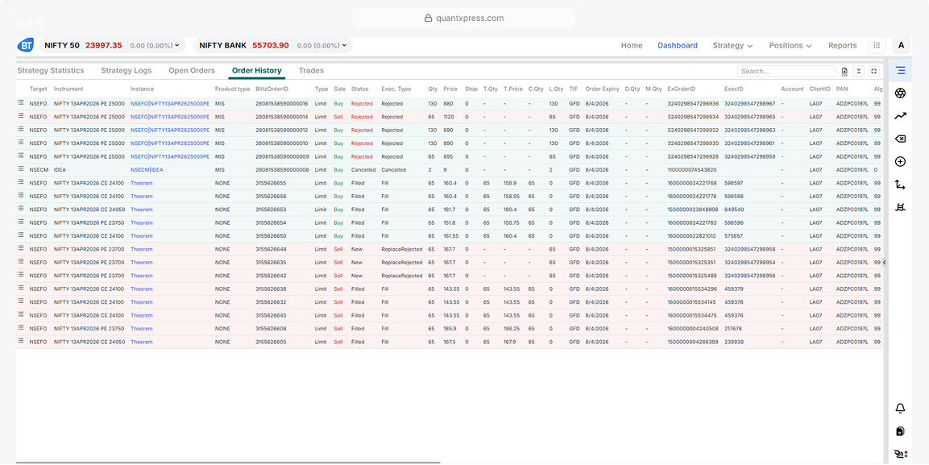This screenshot has width=929, height=465.
Task: Export table as CSV icon
Action: coord(844,71)
